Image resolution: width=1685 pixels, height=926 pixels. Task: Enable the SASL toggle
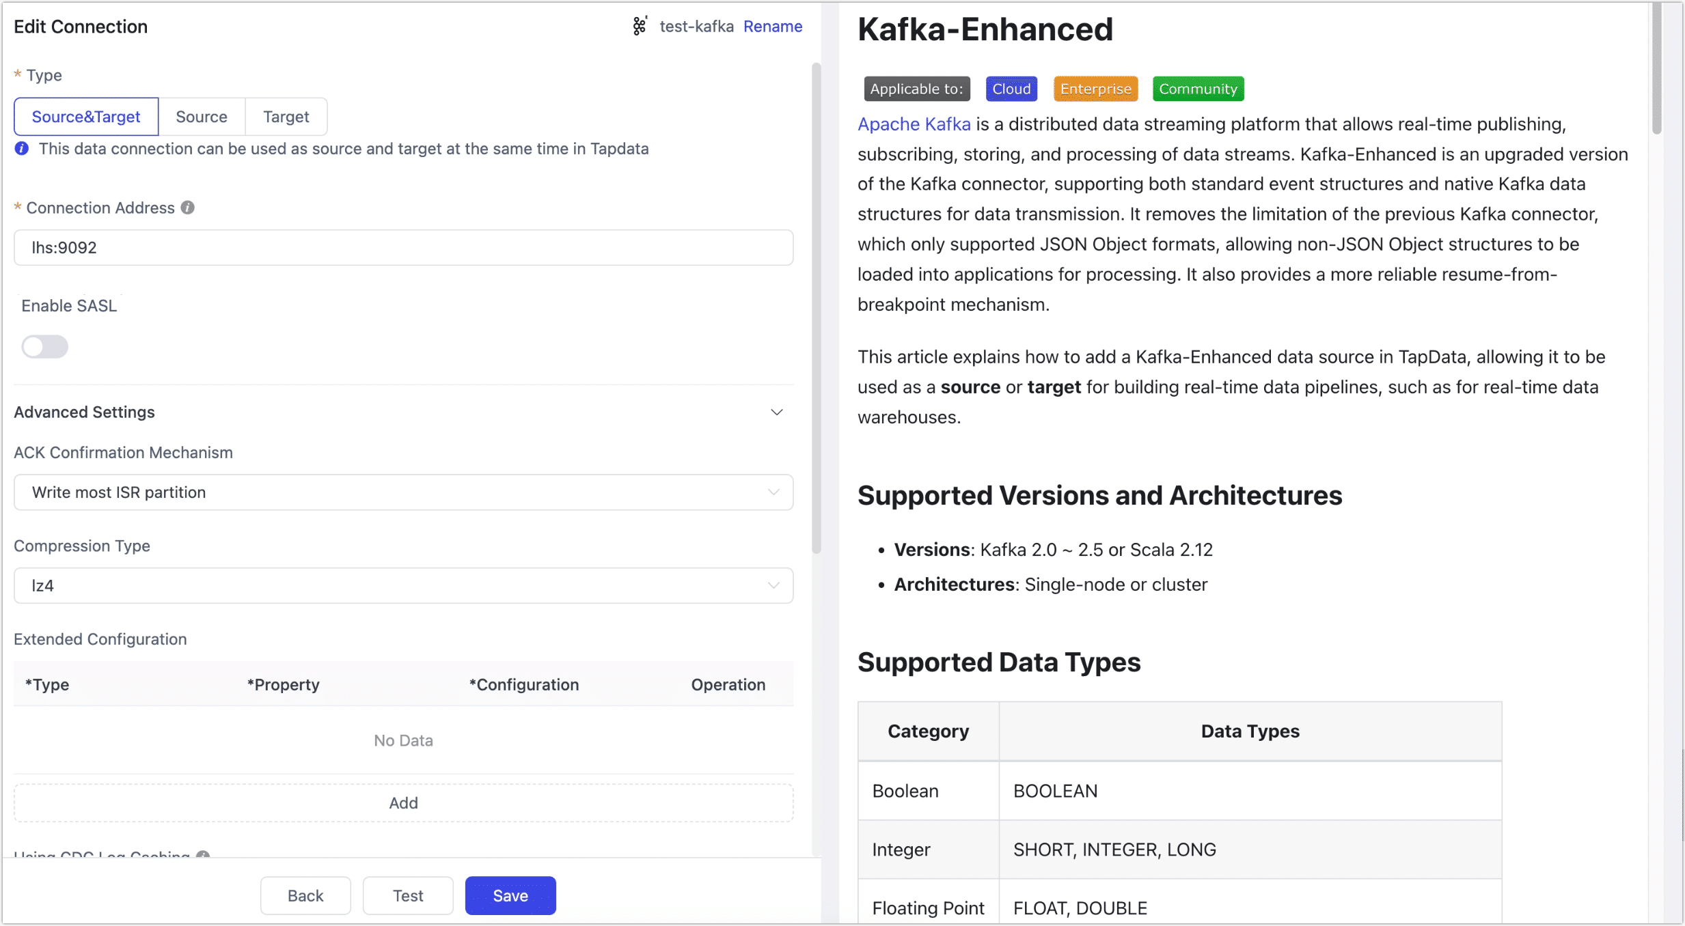44,347
